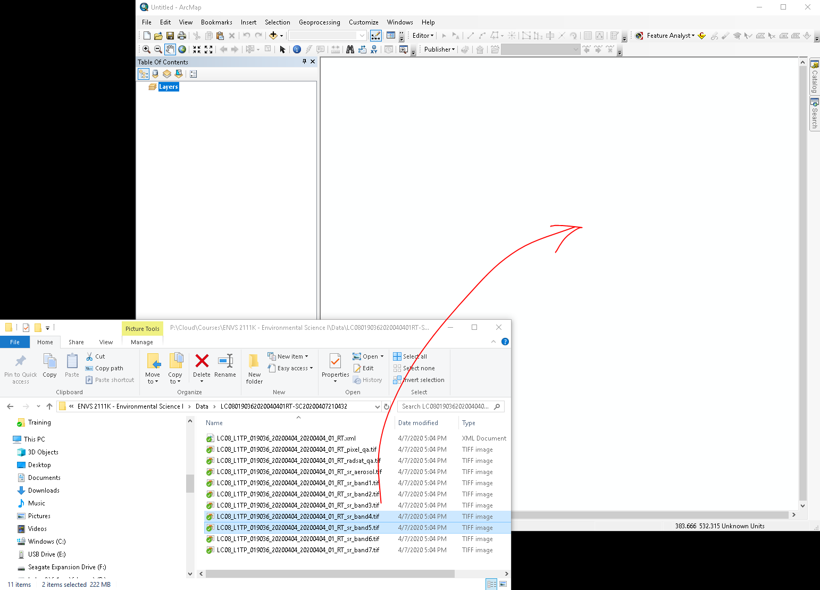
Task: Click Copy path in Clipboard group
Action: (x=109, y=368)
